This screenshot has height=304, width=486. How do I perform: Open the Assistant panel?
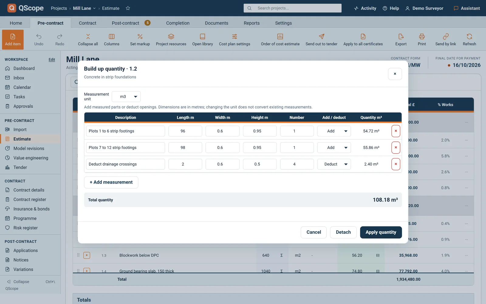pos(467,8)
